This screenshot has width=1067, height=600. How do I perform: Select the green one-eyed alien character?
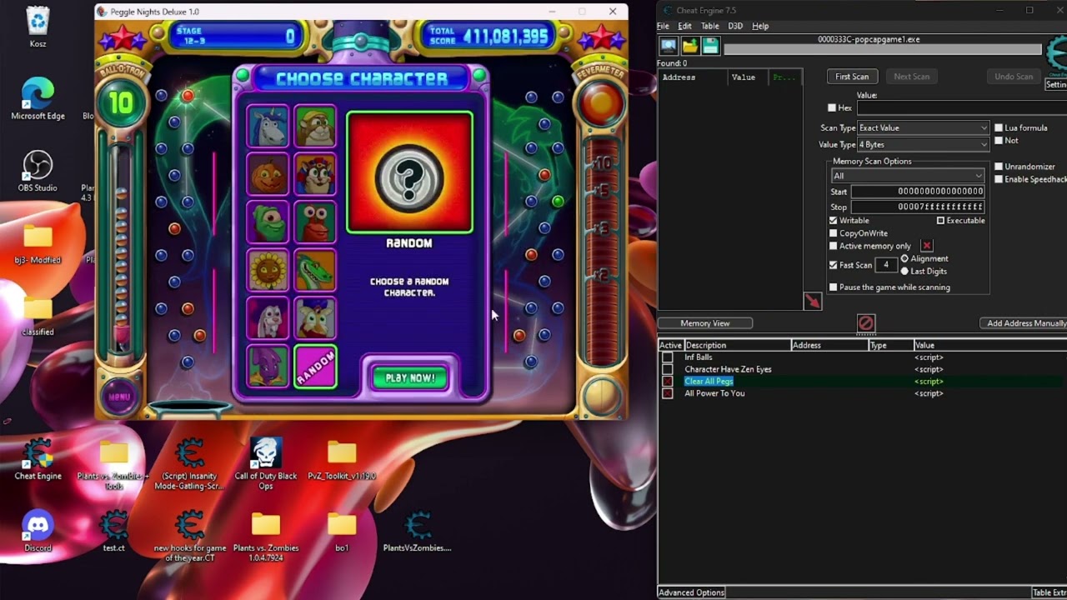(x=268, y=222)
